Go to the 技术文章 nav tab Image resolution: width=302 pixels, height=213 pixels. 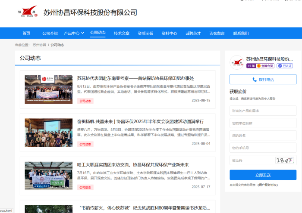(121, 33)
